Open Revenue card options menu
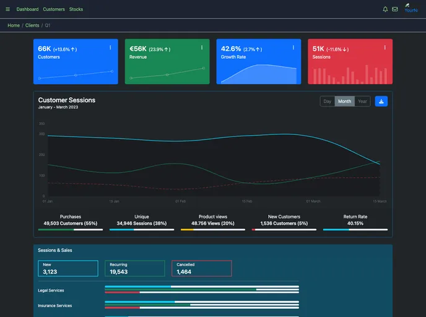The image size is (426, 317). (202, 48)
